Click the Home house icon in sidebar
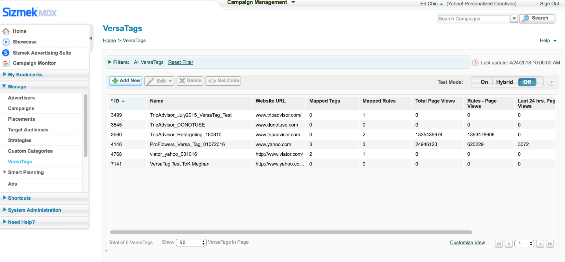 (x=6, y=31)
